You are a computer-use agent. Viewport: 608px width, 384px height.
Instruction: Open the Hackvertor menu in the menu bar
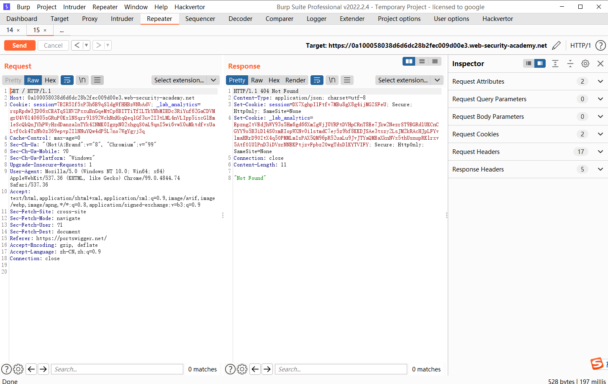click(x=190, y=7)
